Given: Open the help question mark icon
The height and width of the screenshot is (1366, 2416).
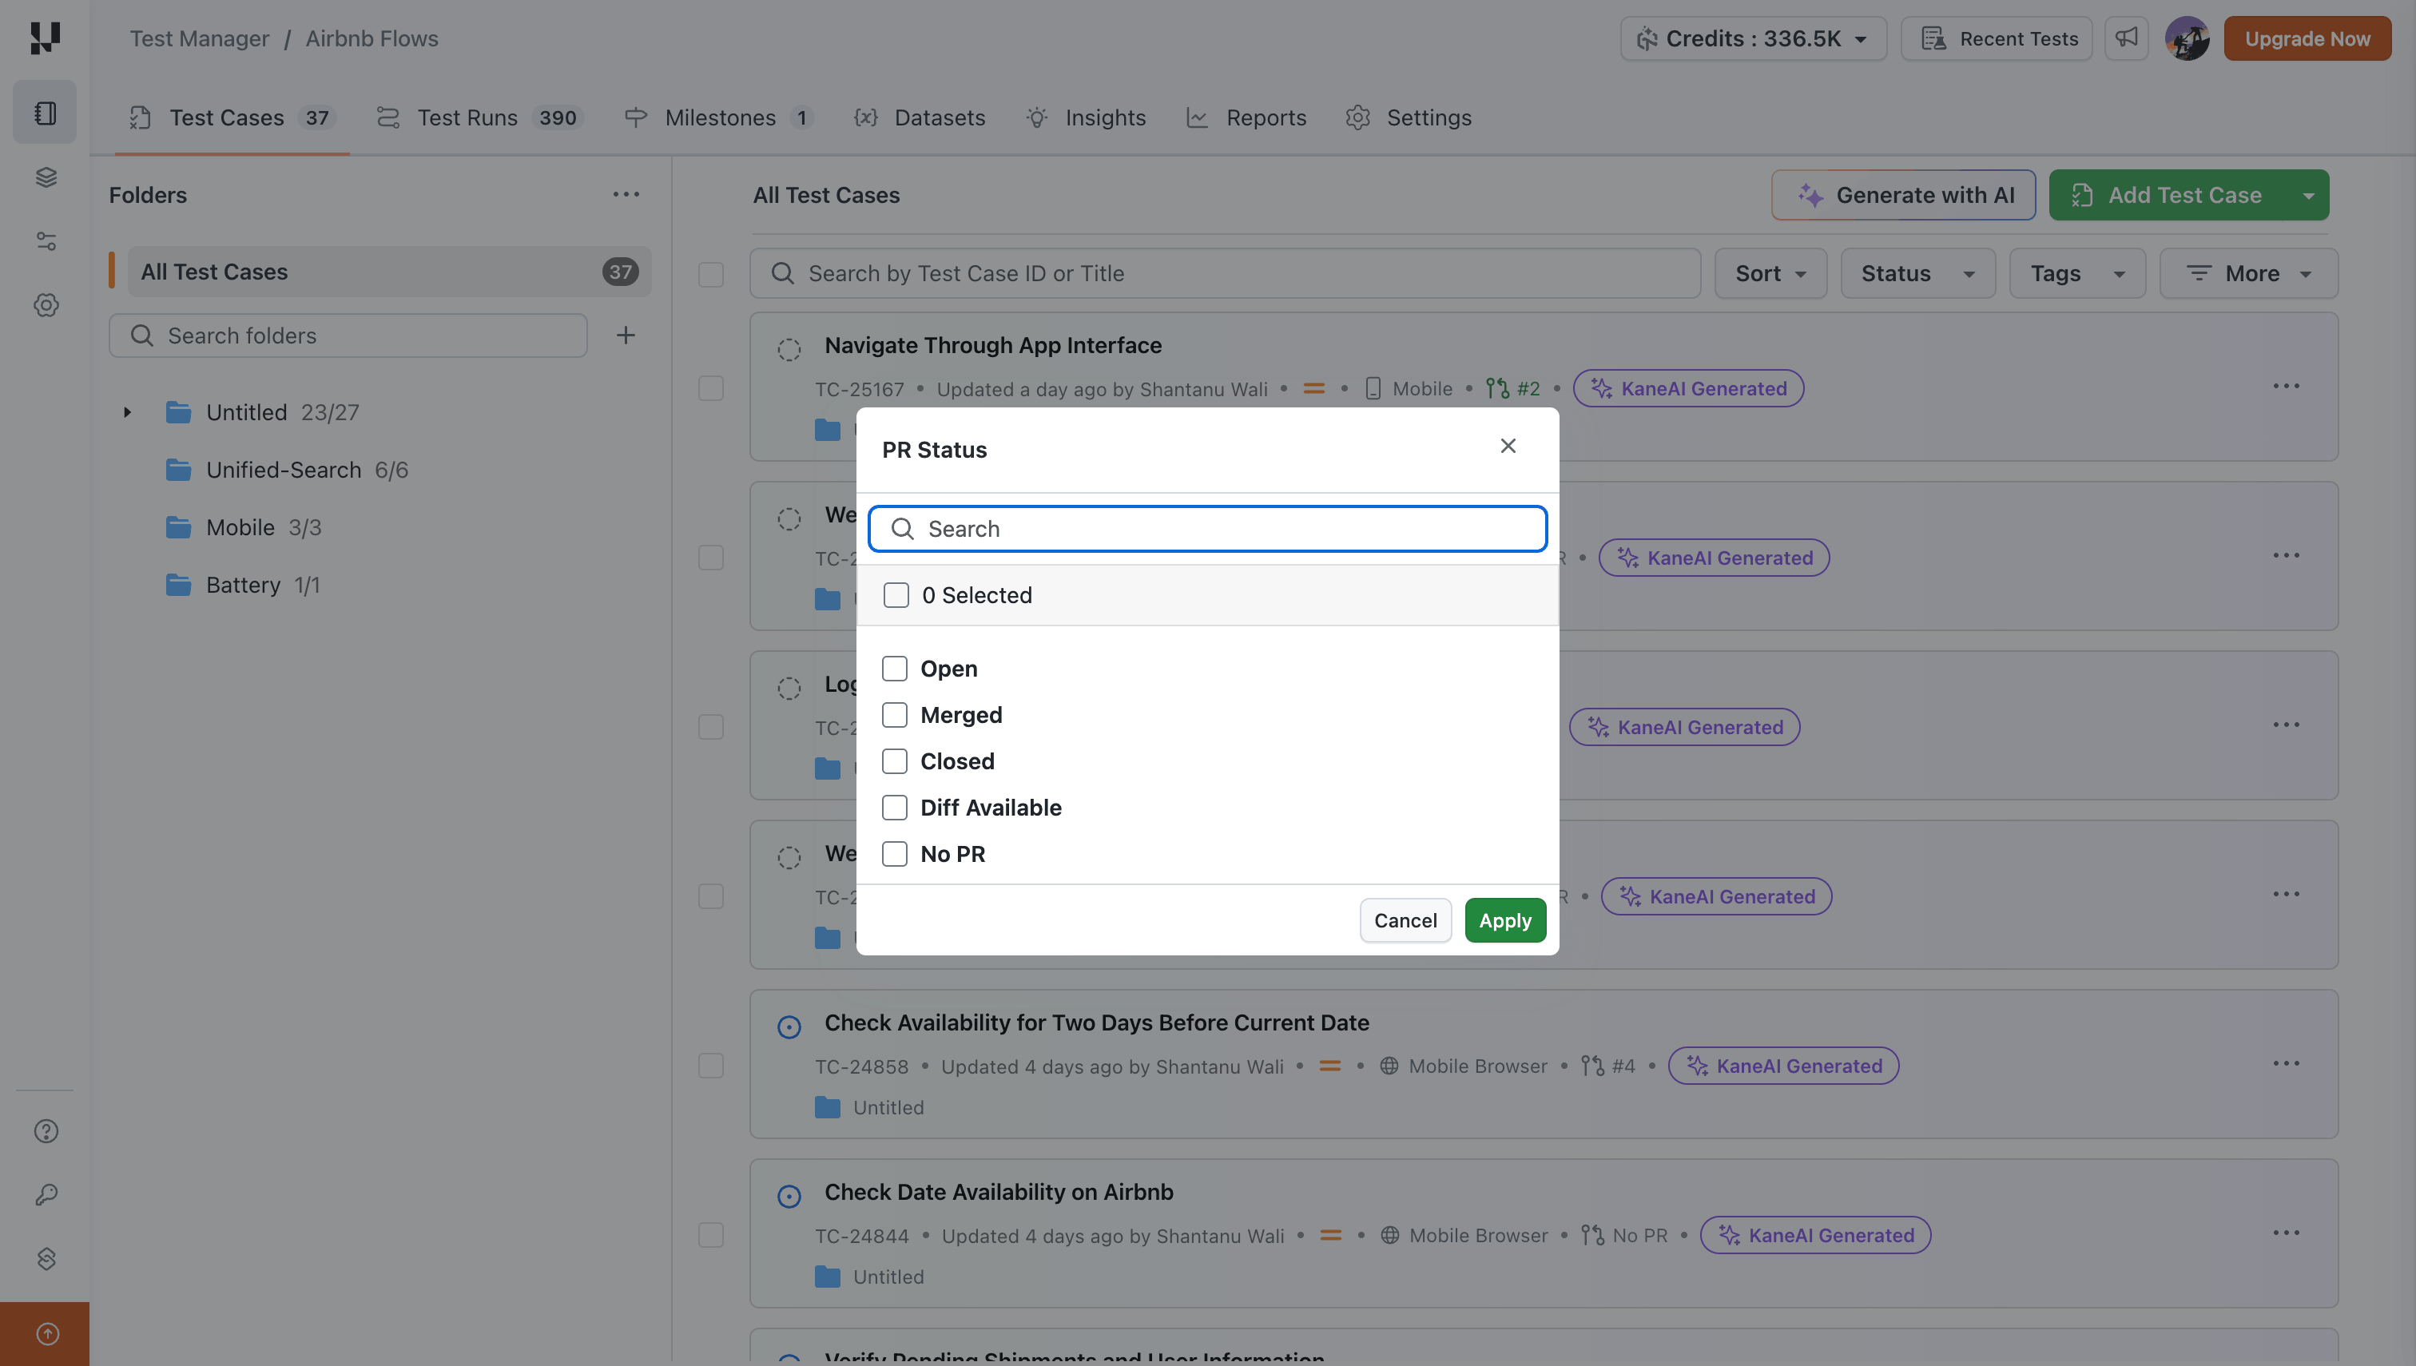Looking at the screenshot, I should tap(45, 1131).
